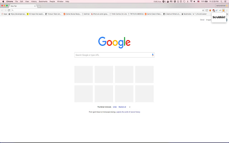
Task: Click Undo for the removed thumbnail
Action: pyautogui.click(x=115, y=107)
